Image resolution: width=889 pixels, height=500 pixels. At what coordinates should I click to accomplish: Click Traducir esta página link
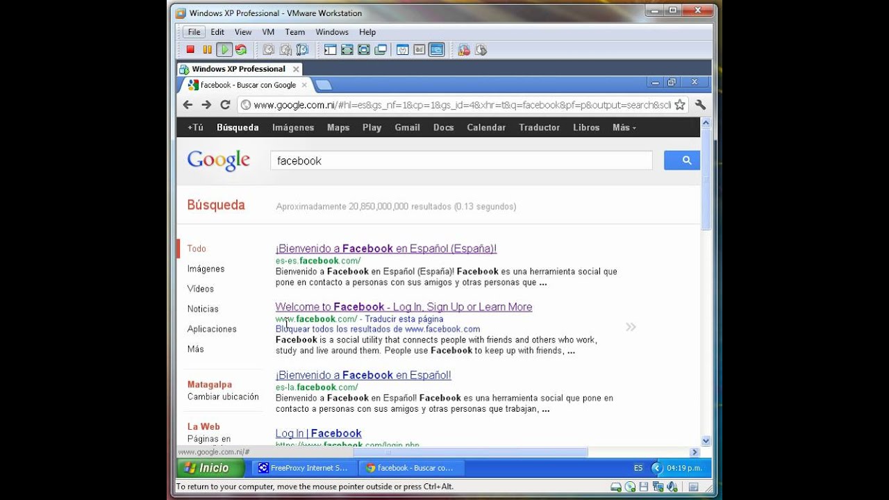click(x=404, y=319)
